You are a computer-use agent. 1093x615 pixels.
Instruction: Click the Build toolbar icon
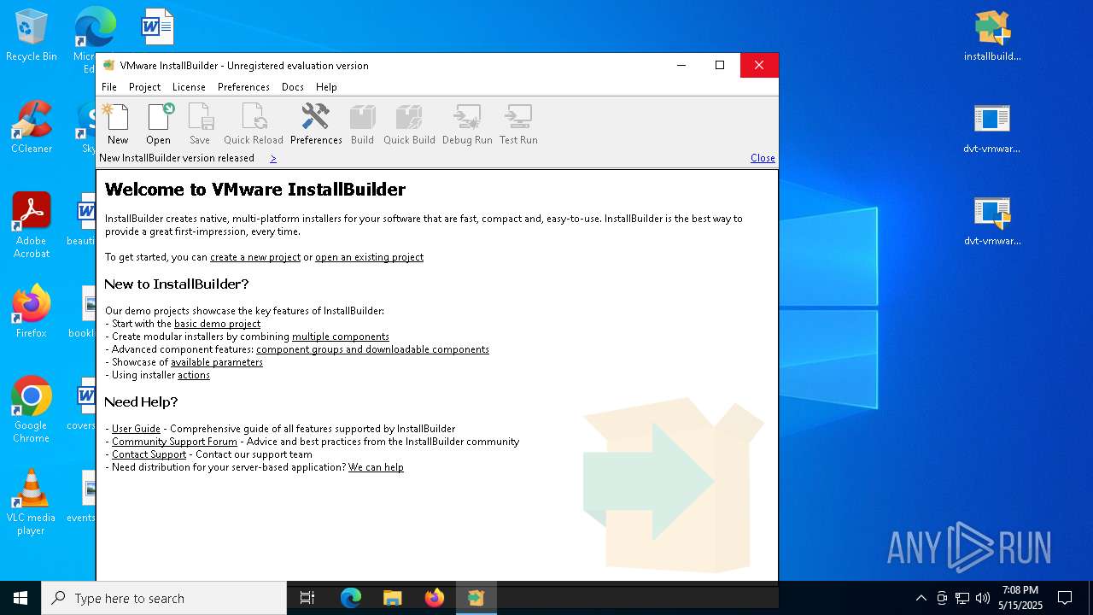coord(362,125)
